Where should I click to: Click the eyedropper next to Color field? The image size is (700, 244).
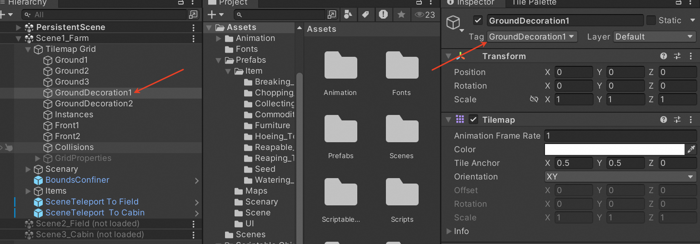[691, 149]
